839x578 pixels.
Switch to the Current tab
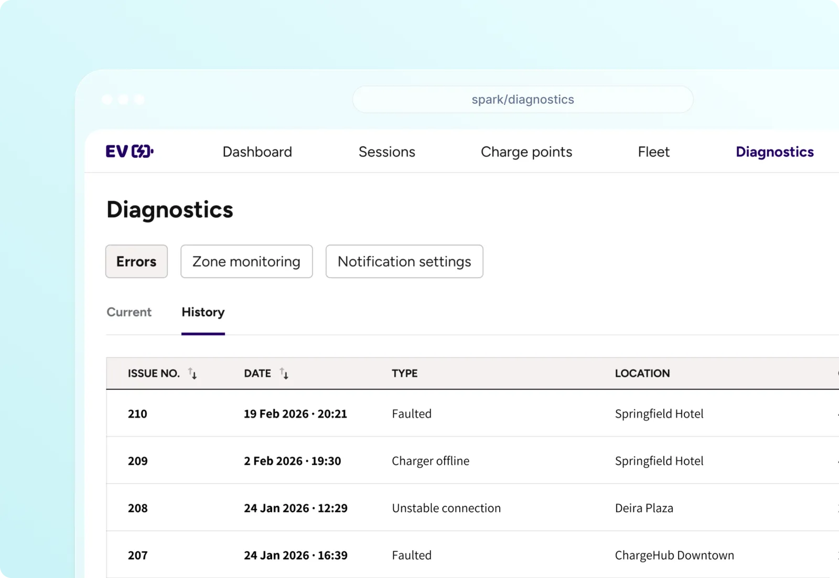pos(129,312)
